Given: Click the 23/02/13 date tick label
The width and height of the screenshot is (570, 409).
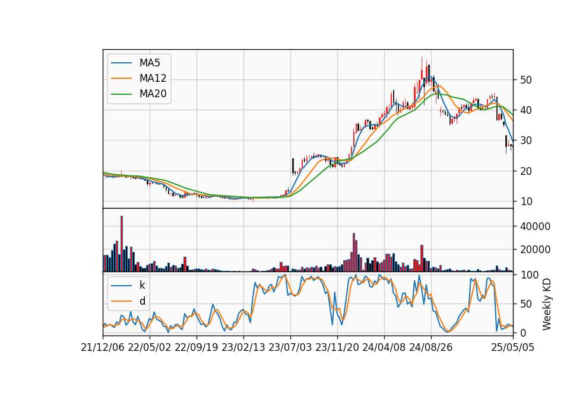Looking at the screenshot, I should tap(243, 347).
